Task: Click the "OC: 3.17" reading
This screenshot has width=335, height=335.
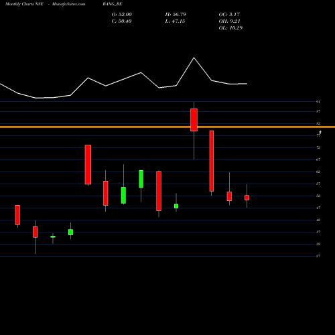Action: pos(229,15)
